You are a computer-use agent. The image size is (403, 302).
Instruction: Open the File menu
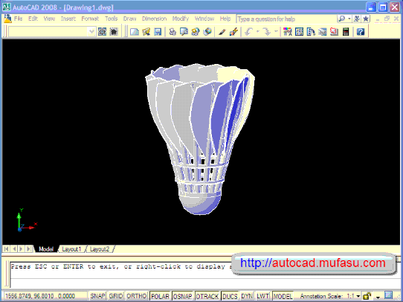[x=18, y=19]
